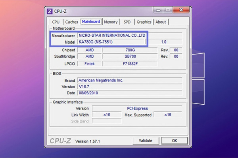Viewport: 238px width, 158px height.
Task: Click the Southbridge Rev. 00 field
Action: tap(176, 56)
